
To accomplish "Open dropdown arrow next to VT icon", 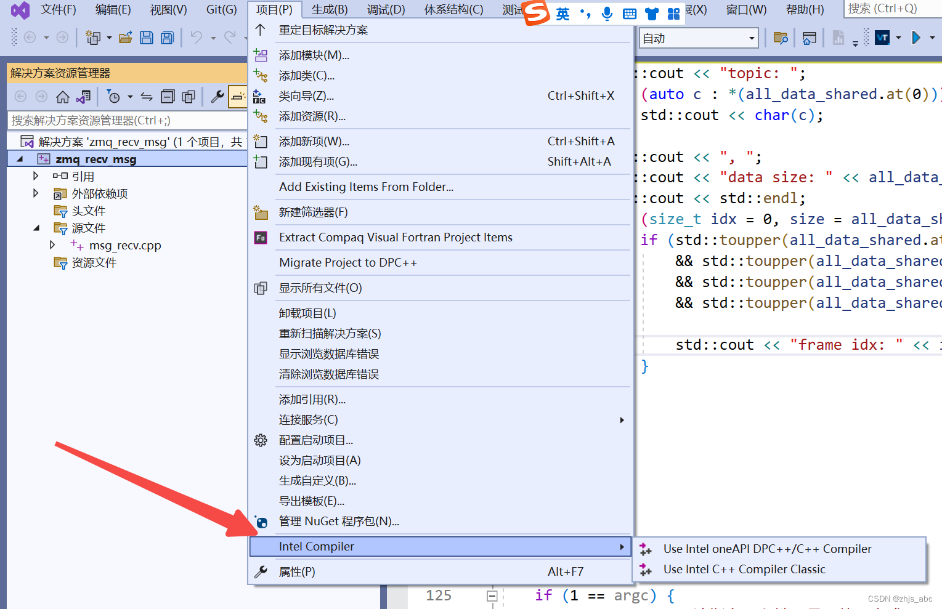I will point(898,38).
